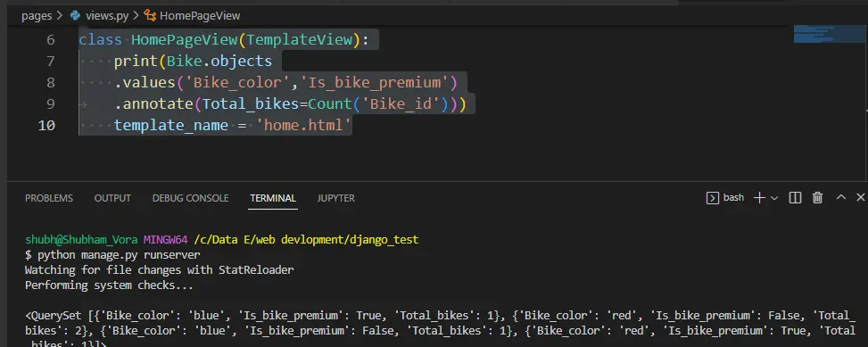This screenshot has height=347, width=868.
Task: Click the bash terminal label
Action: 733,197
